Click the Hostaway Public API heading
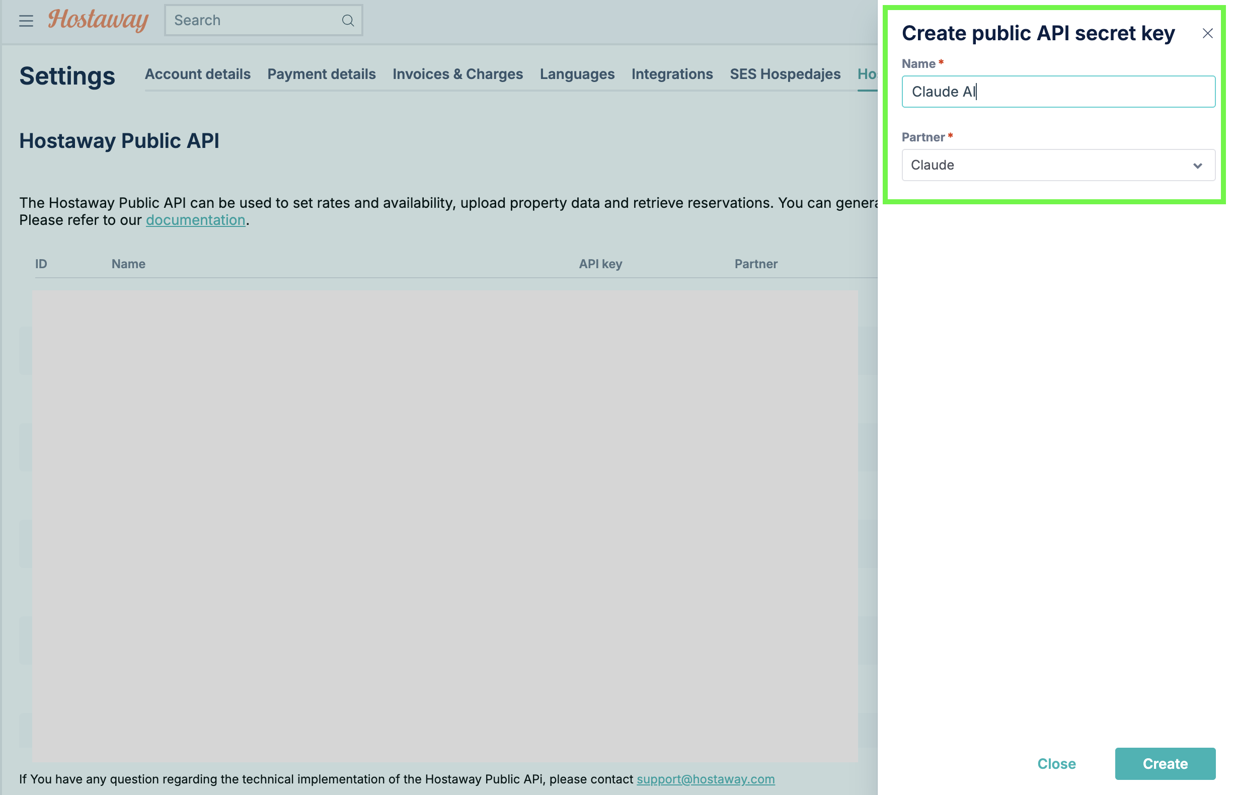1234x795 pixels. click(119, 141)
